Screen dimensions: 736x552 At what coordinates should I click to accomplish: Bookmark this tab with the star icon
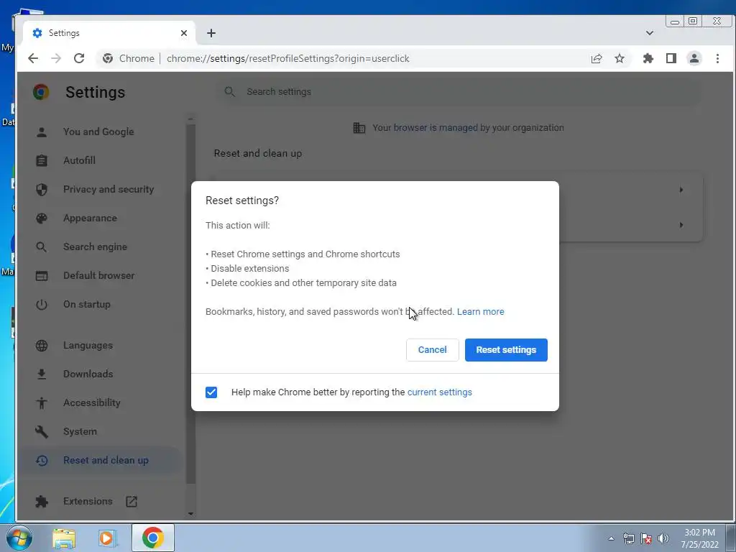coord(620,58)
